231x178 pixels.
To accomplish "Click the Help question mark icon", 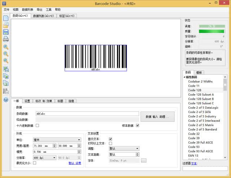I will coord(6,100).
